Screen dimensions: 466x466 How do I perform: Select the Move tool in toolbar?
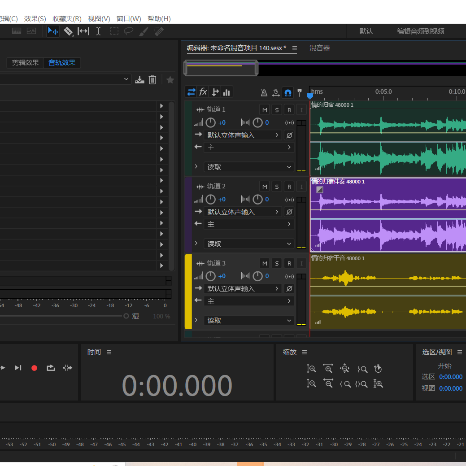[53, 31]
